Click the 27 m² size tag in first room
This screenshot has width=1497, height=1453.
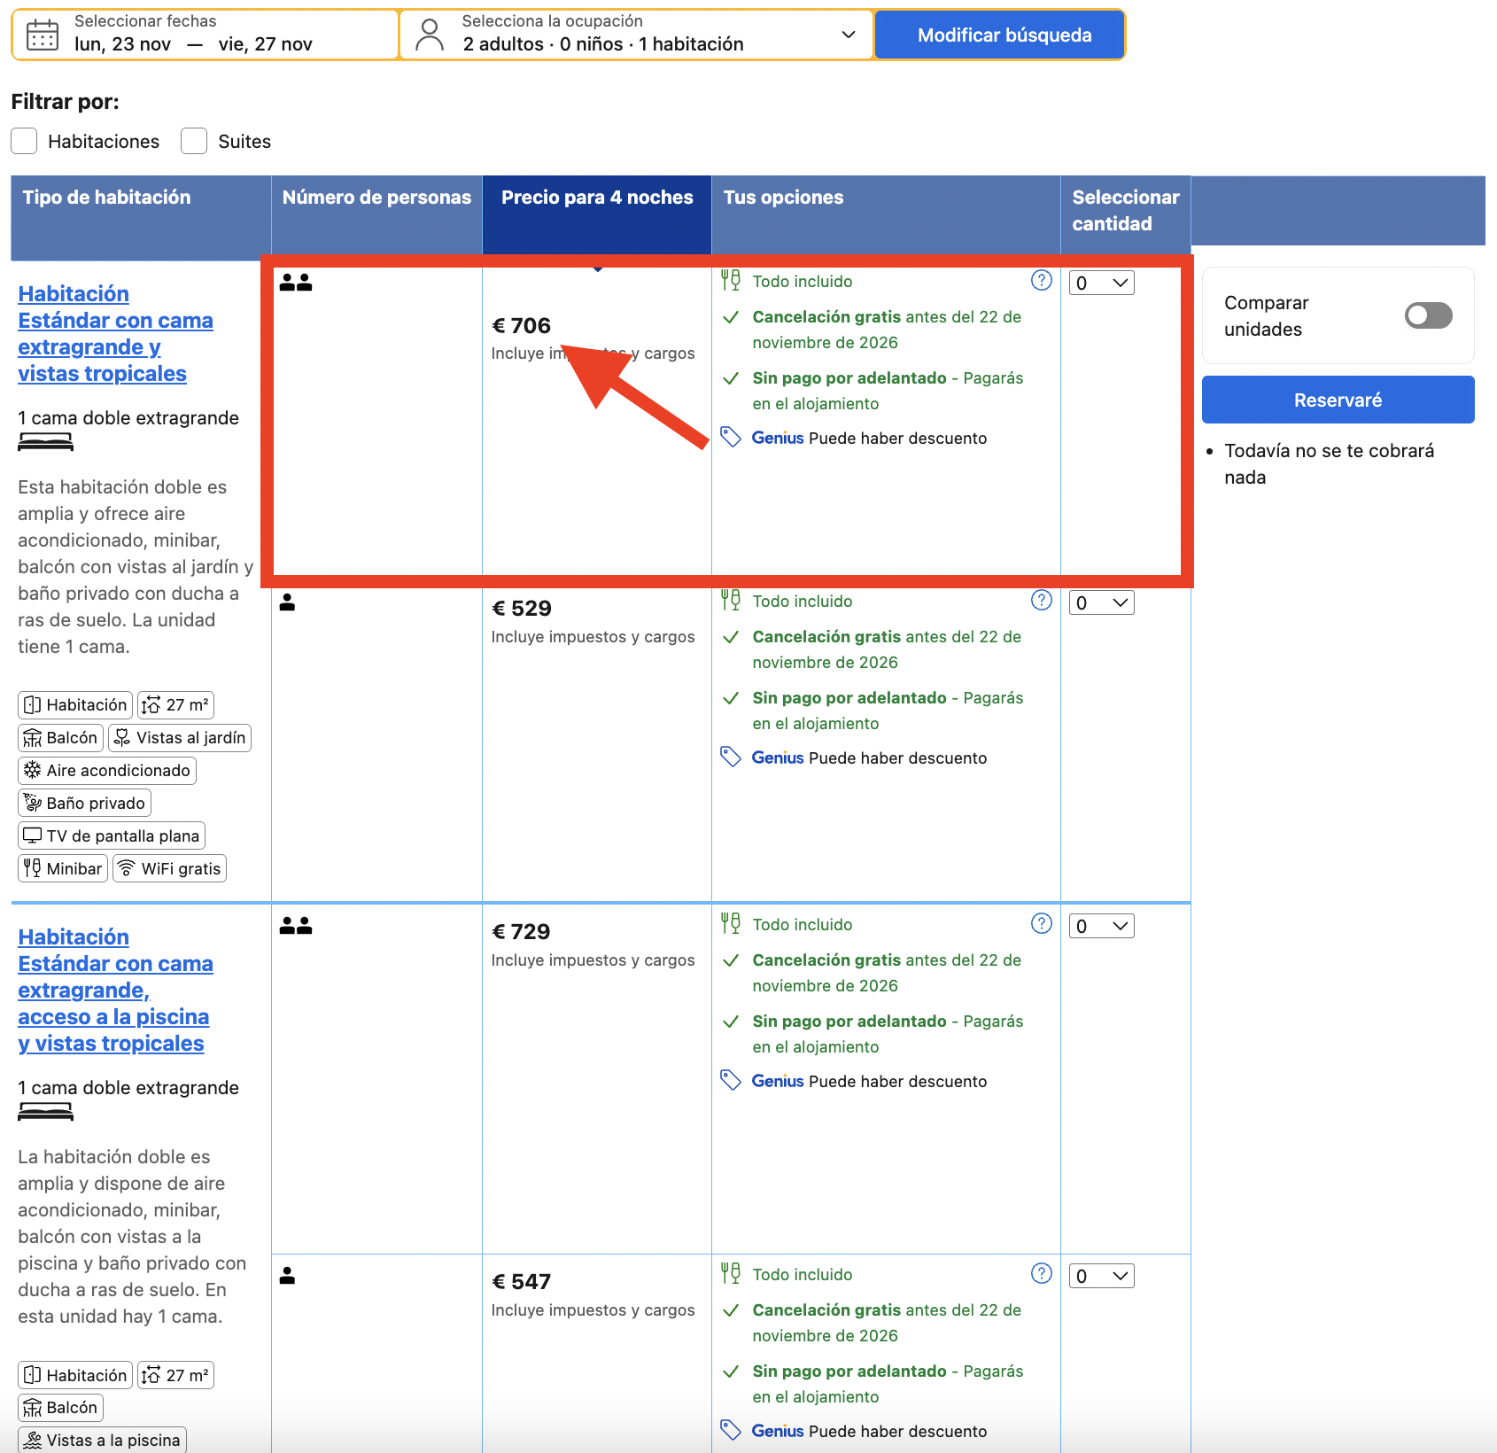(x=176, y=705)
